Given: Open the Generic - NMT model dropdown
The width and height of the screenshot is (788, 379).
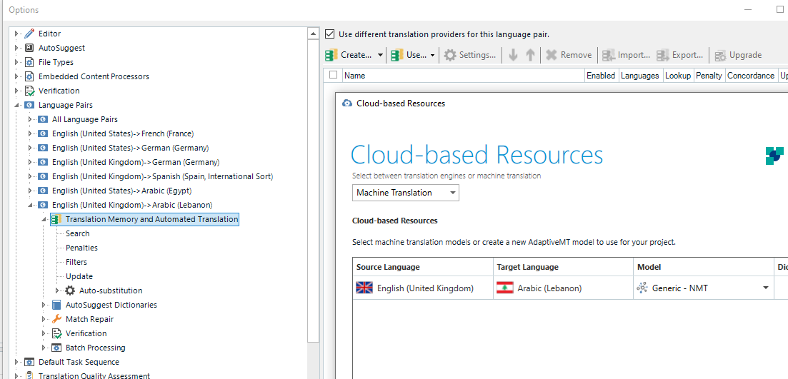Looking at the screenshot, I should click(x=766, y=288).
